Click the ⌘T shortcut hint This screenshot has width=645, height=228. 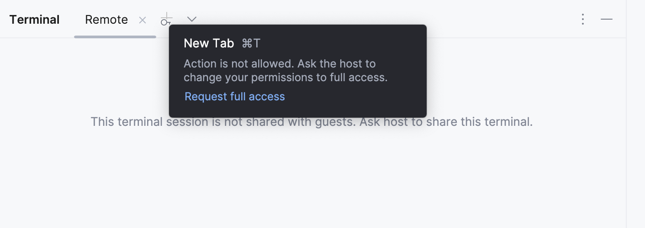coord(251,43)
